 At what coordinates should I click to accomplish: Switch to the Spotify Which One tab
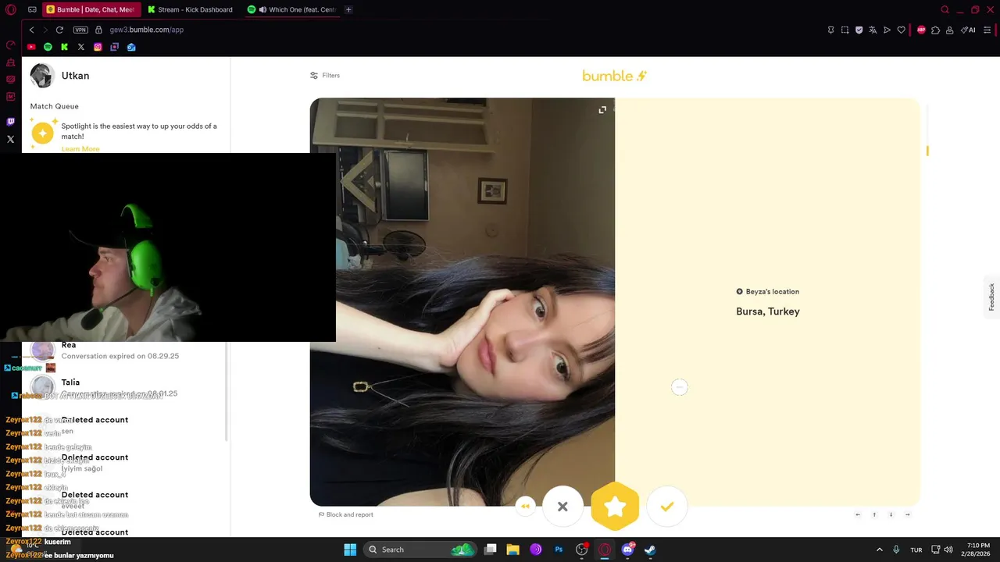tap(291, 9)
